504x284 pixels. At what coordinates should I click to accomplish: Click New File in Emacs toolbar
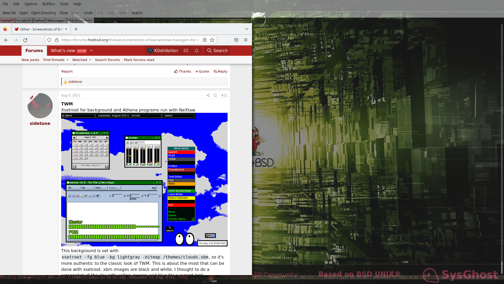pos(9,13)
